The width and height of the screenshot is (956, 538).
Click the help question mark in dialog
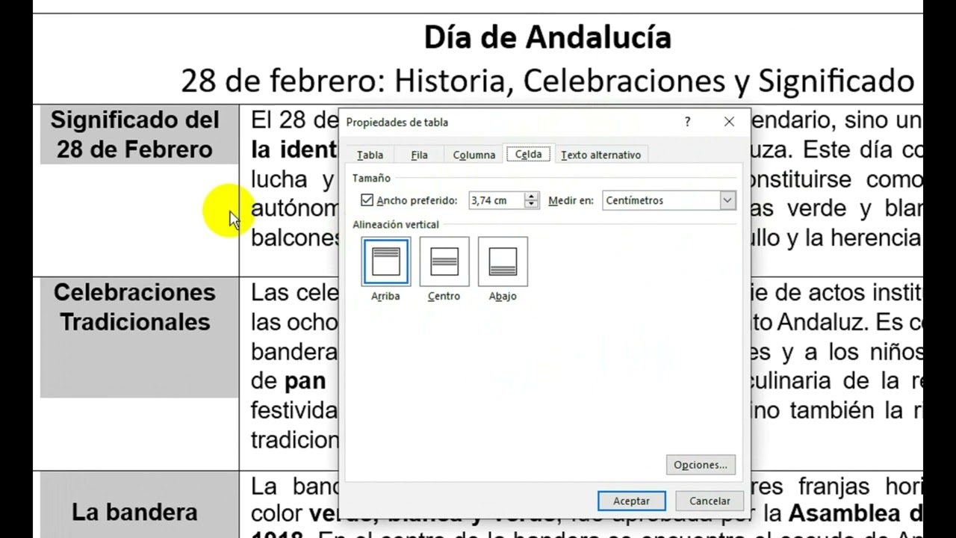click(687, 122)
